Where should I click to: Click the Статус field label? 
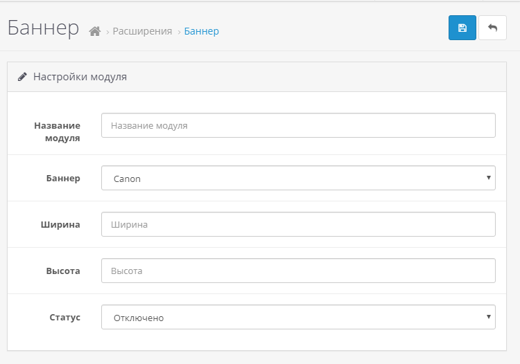click(x=65, y=318)
